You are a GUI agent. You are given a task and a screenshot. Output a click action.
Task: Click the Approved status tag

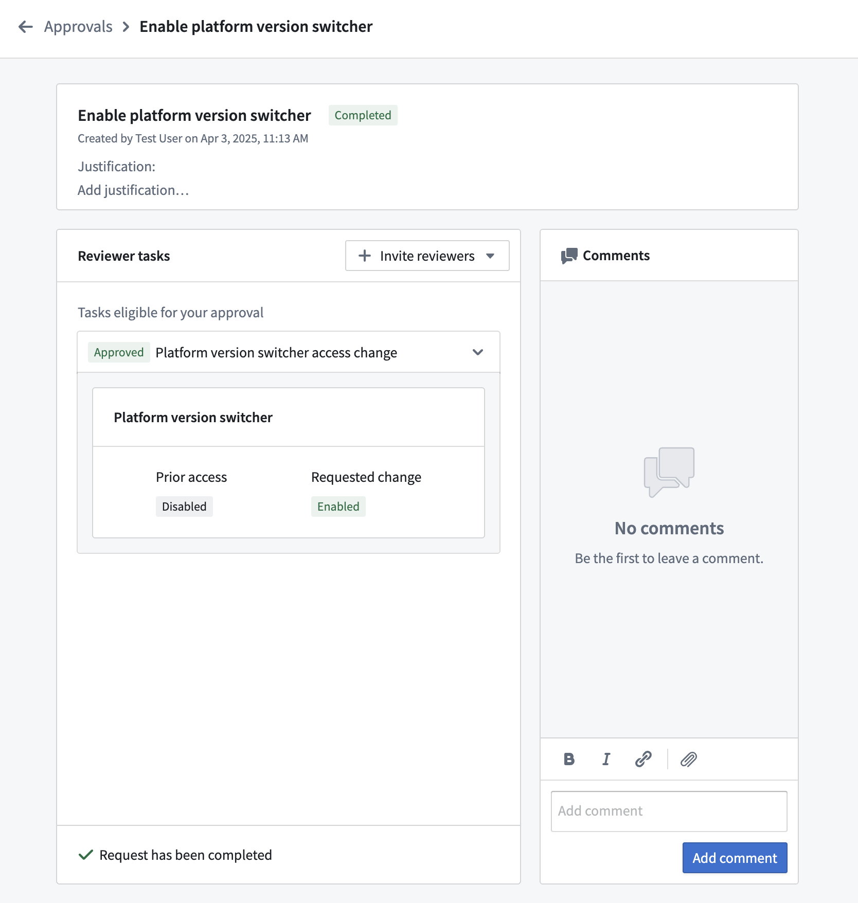(x=119, y=352)
